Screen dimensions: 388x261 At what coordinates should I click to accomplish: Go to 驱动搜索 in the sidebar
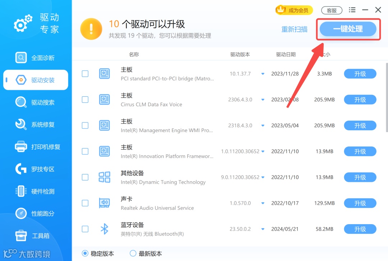(36, 102)
